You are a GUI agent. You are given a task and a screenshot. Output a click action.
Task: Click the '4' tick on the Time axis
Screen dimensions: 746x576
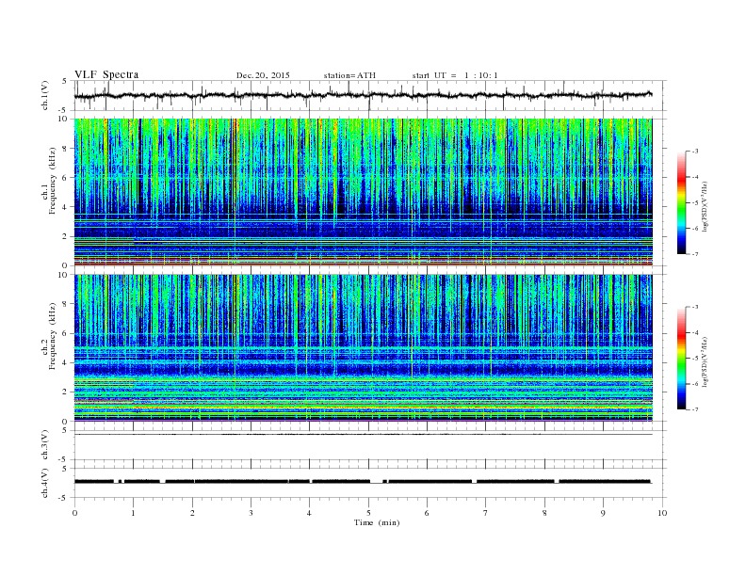click(309, 513)
